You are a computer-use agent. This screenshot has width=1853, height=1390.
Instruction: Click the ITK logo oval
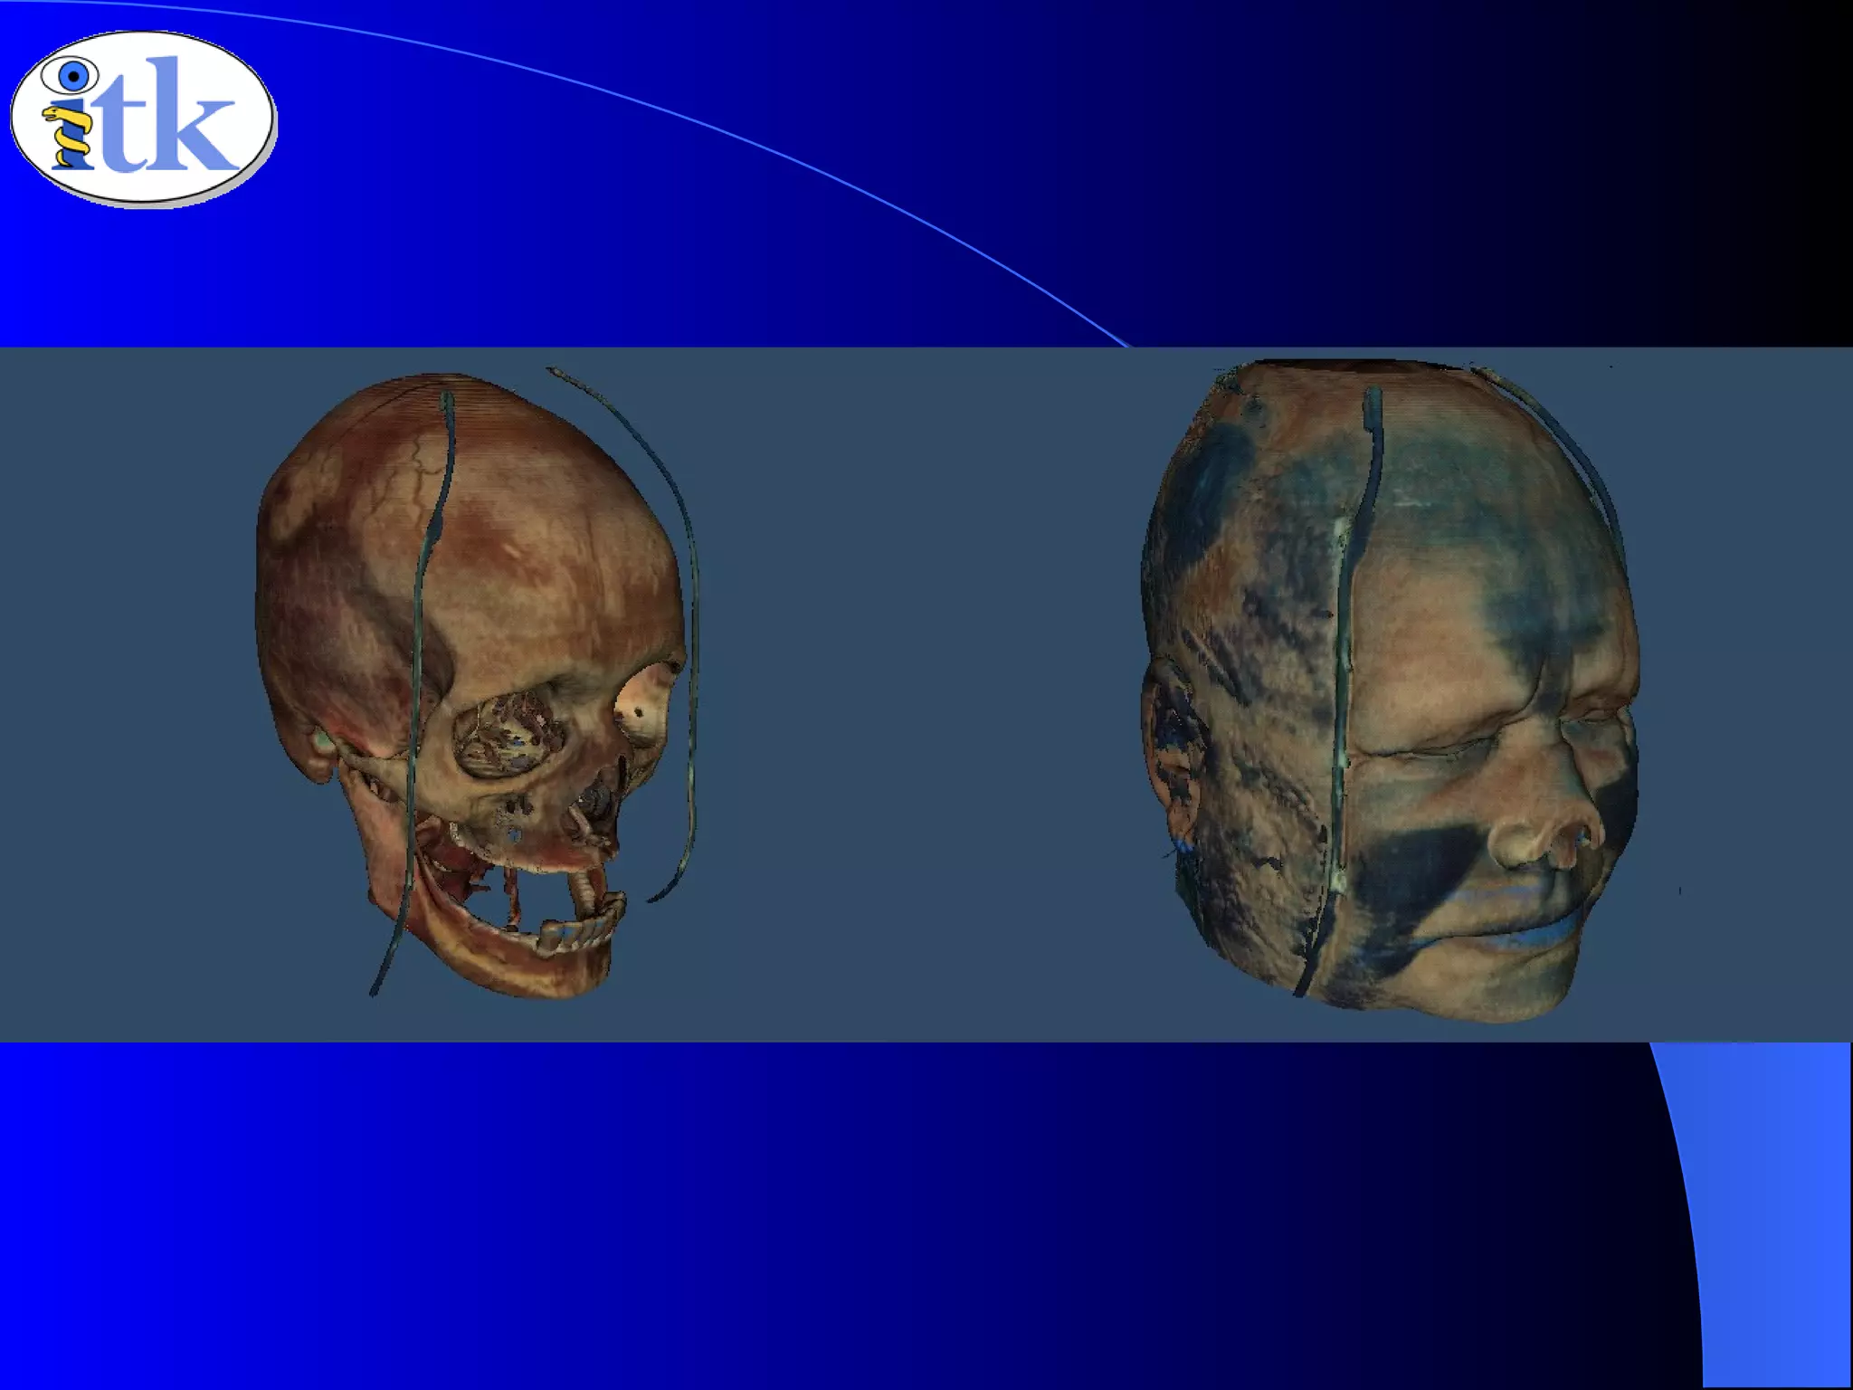point(142,118)
